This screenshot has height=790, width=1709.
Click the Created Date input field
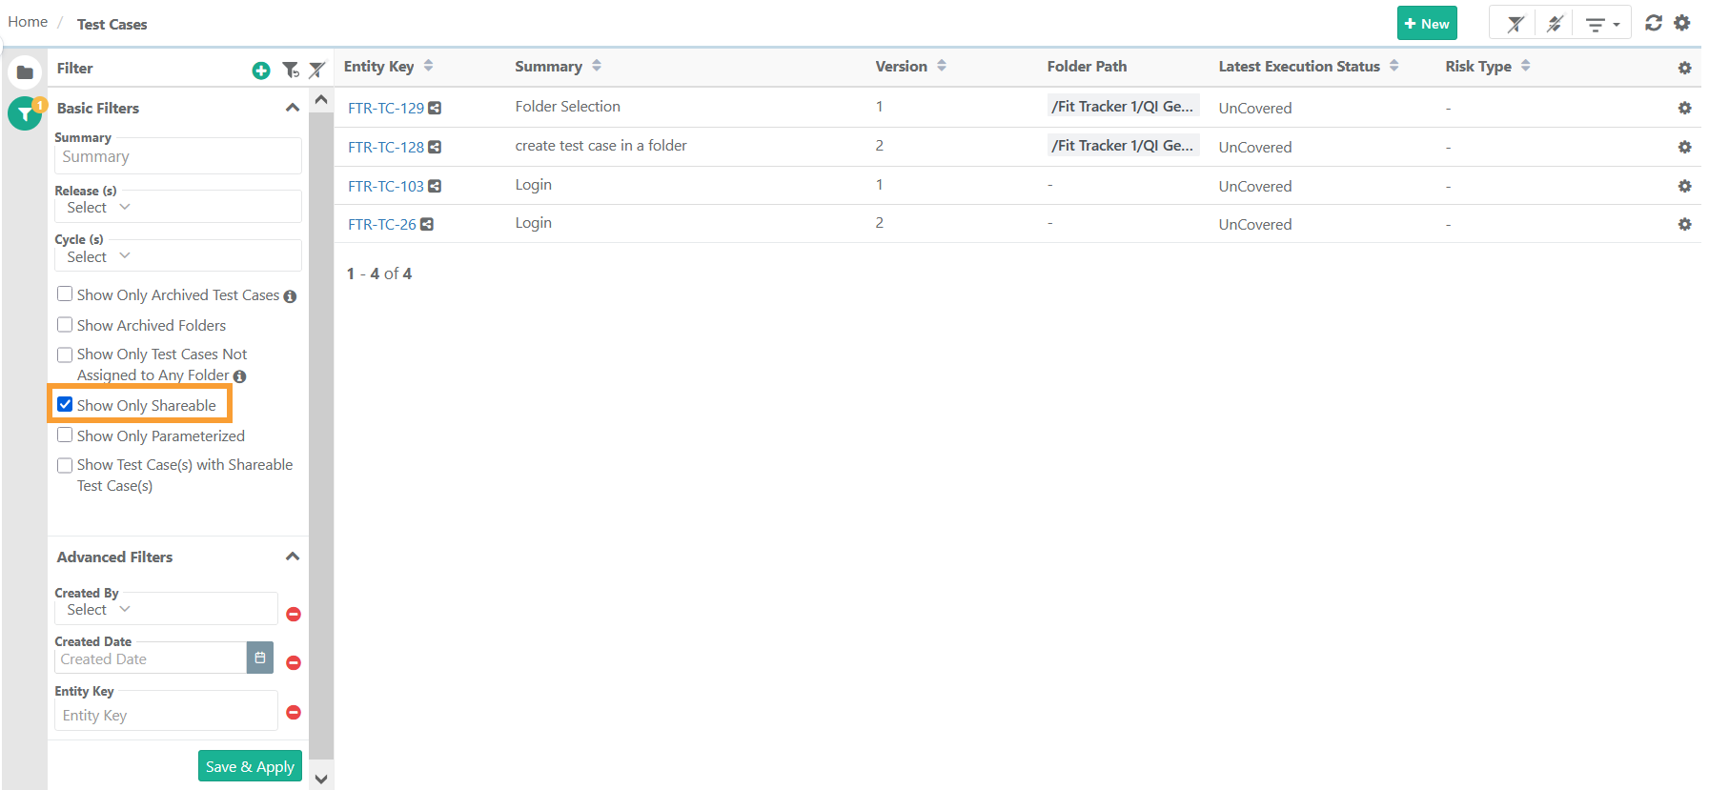point(151,658)
